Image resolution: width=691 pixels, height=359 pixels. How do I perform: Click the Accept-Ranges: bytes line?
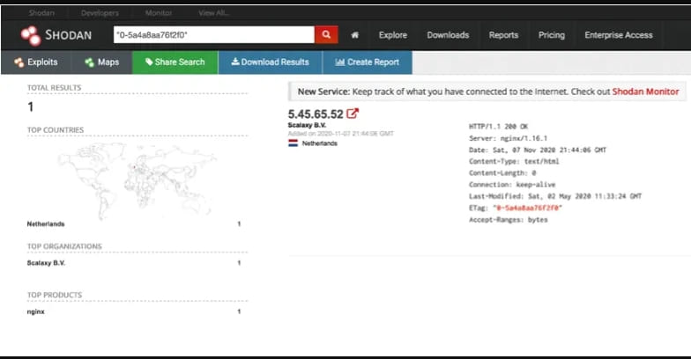point(508,220)
